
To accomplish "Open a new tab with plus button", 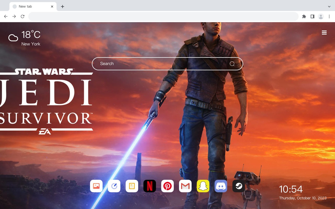I will (x=62, y=7).
